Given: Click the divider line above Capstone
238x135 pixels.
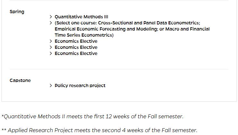Looking at the screenshot, I should [x=119, y=69].
